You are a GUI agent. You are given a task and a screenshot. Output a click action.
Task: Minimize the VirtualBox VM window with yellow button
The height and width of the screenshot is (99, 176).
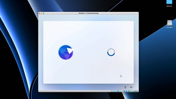point(42,13)
